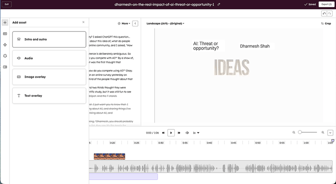Image resolution: width=336 pixels, height=184 pixels.
Task: Click the 0:00 / 1:06 time display
Action: click(x=152, y=133)
